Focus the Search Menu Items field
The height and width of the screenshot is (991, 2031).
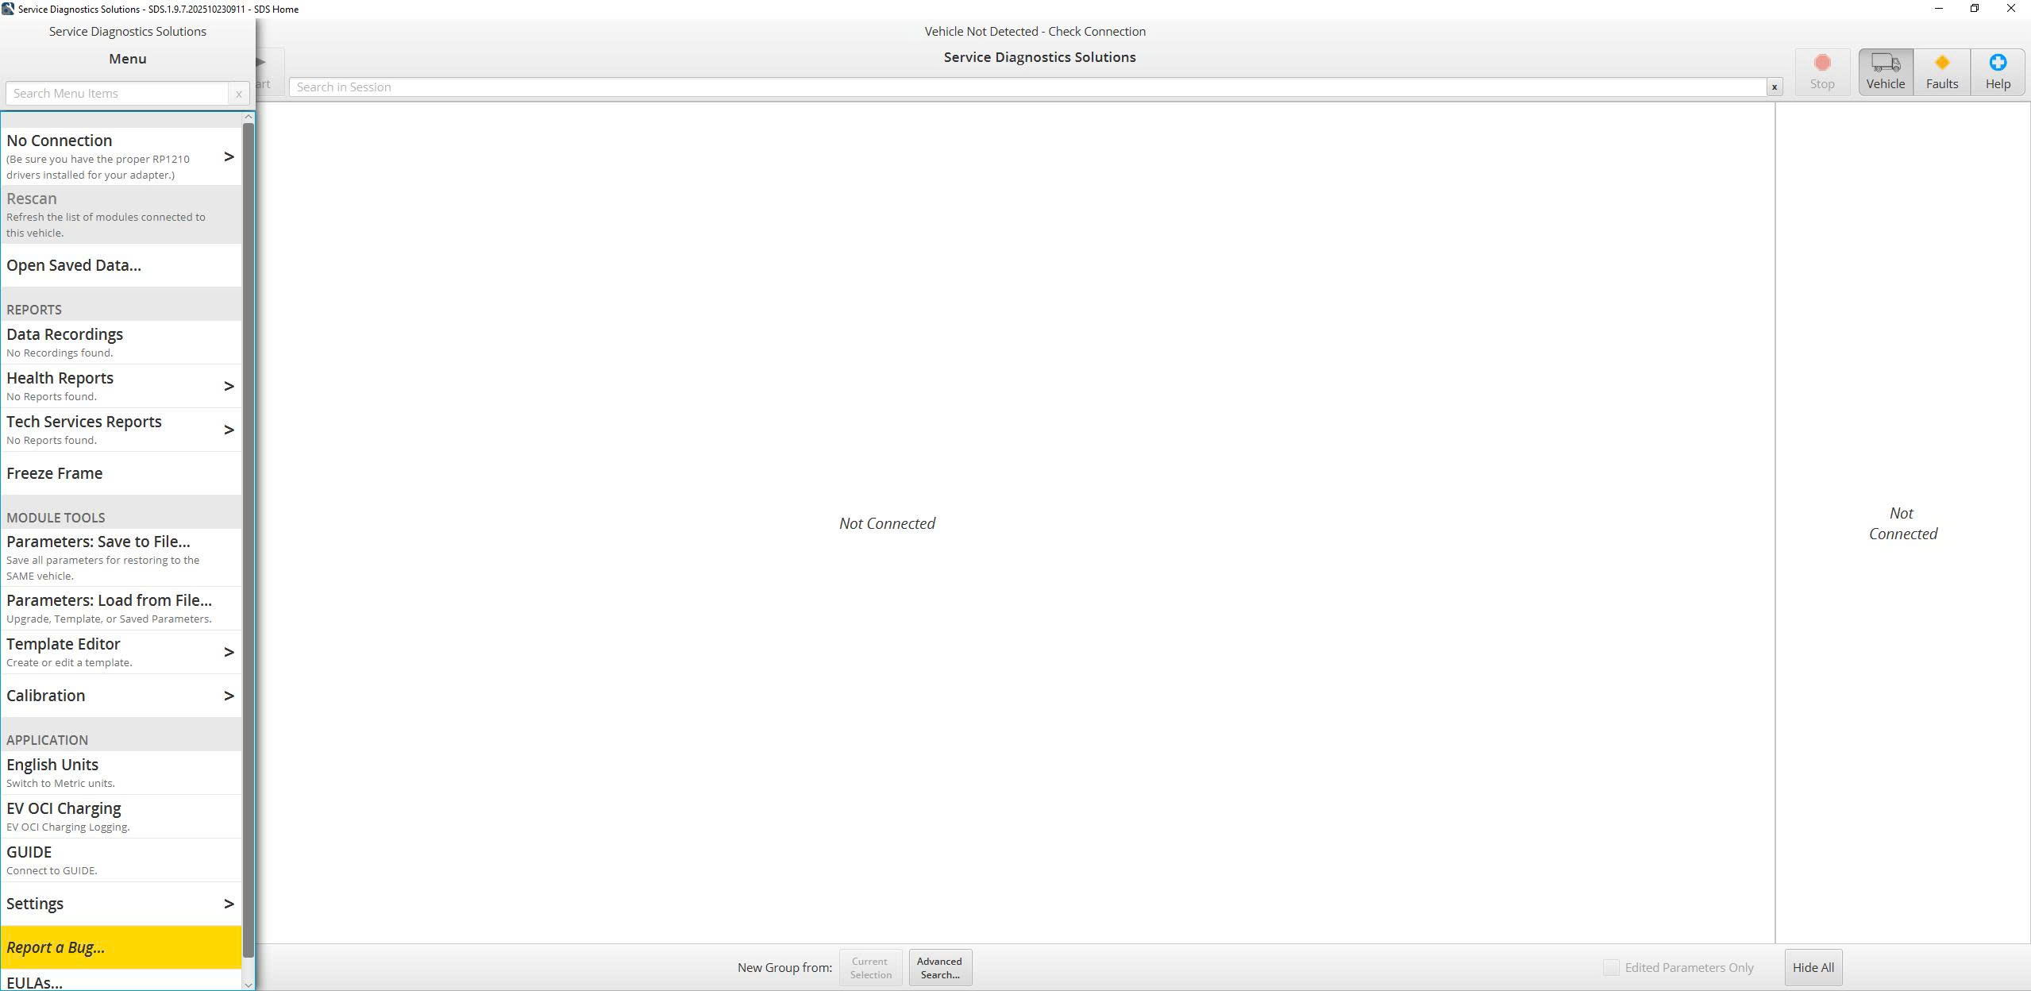point(117,94)
